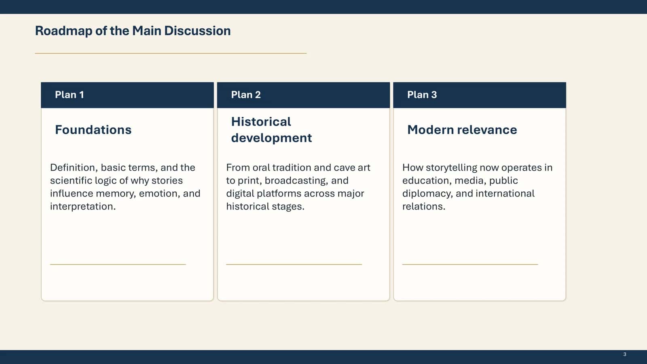Click the paragraph starting From oral tradition
Image resolution: width=647 pixels, height=364 pixels.
click(x=298, y=187)
